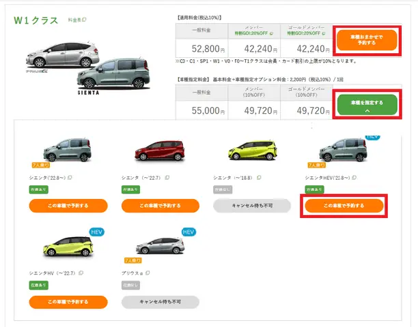
Task: Click the 7人乗り badge on シエンタHEV('22.8~)
Action: coord(317,165)
